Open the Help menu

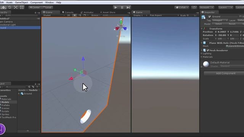pos(58,3)
